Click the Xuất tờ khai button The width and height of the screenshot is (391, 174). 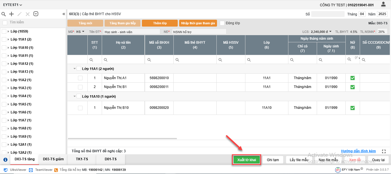pos(247,160)
